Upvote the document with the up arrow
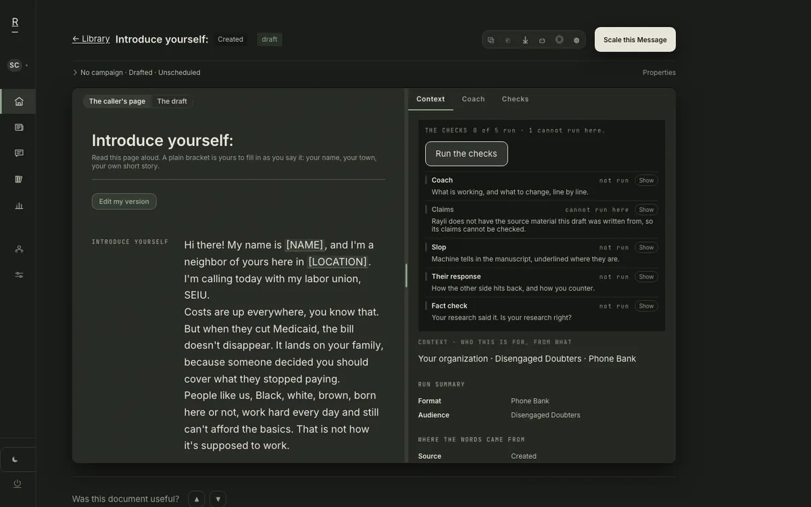Viewport: 811px width, 507px height. [197, 499]
